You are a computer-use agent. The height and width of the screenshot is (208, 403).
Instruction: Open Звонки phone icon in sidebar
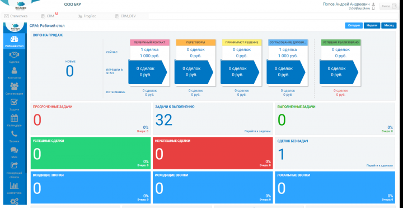pyautogui.click(x=14, y=134)
